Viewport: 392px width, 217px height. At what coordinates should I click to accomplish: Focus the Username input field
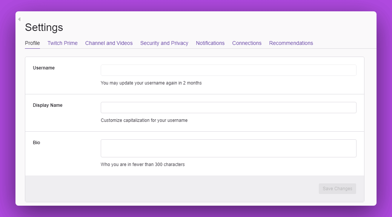[x=229, y=70]
